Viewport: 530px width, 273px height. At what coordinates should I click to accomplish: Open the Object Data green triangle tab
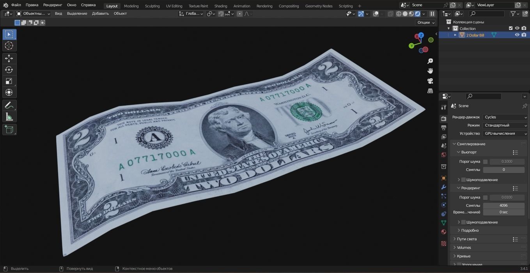[x=443, y=223]
